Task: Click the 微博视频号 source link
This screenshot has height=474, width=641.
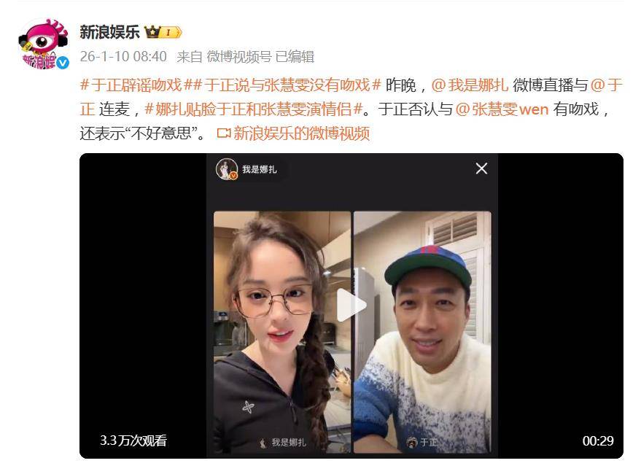Action: [238, 56]
